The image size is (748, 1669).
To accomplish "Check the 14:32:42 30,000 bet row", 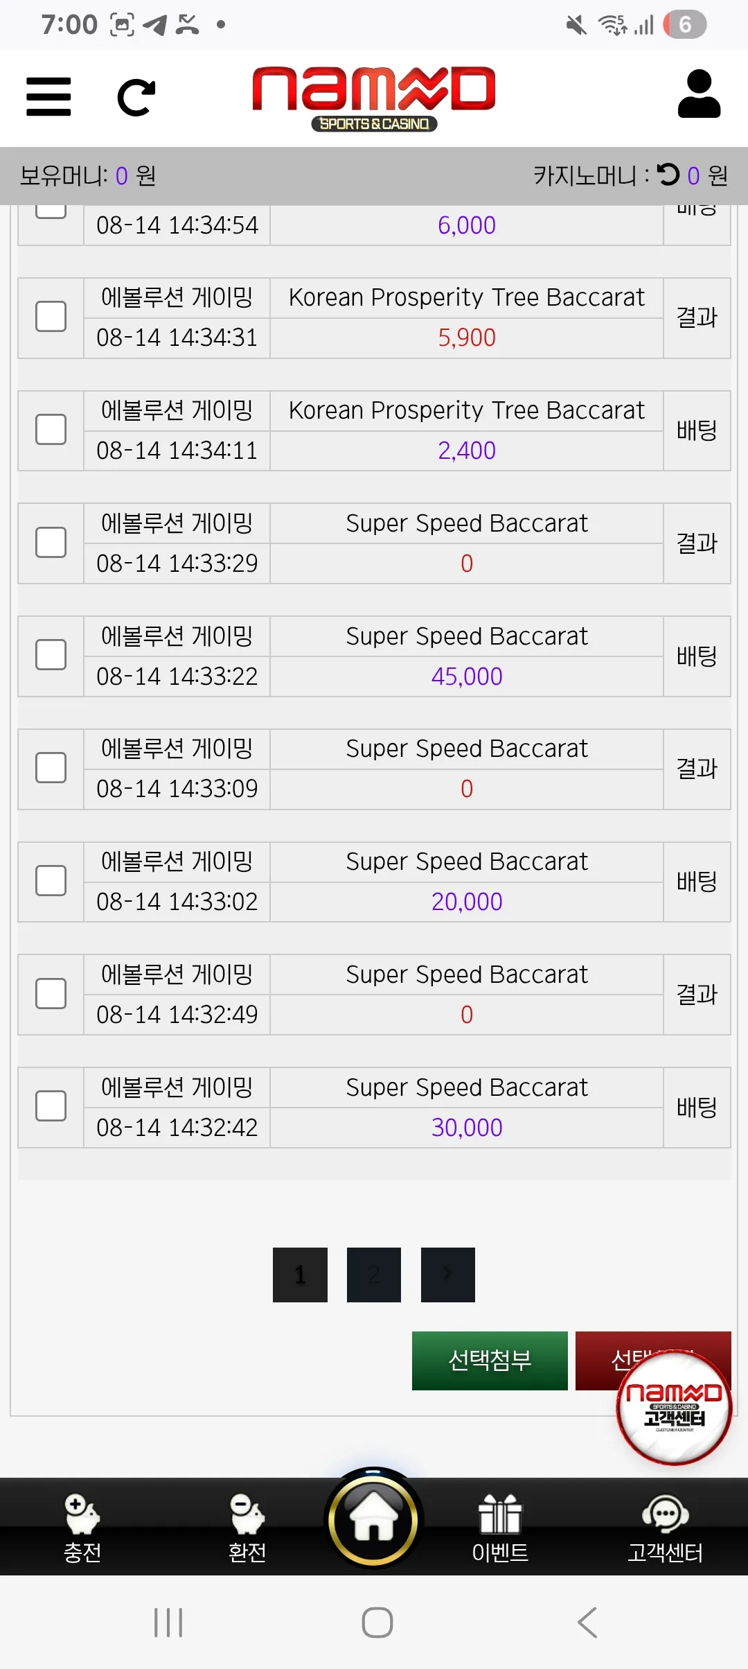I will (51, 1106).
